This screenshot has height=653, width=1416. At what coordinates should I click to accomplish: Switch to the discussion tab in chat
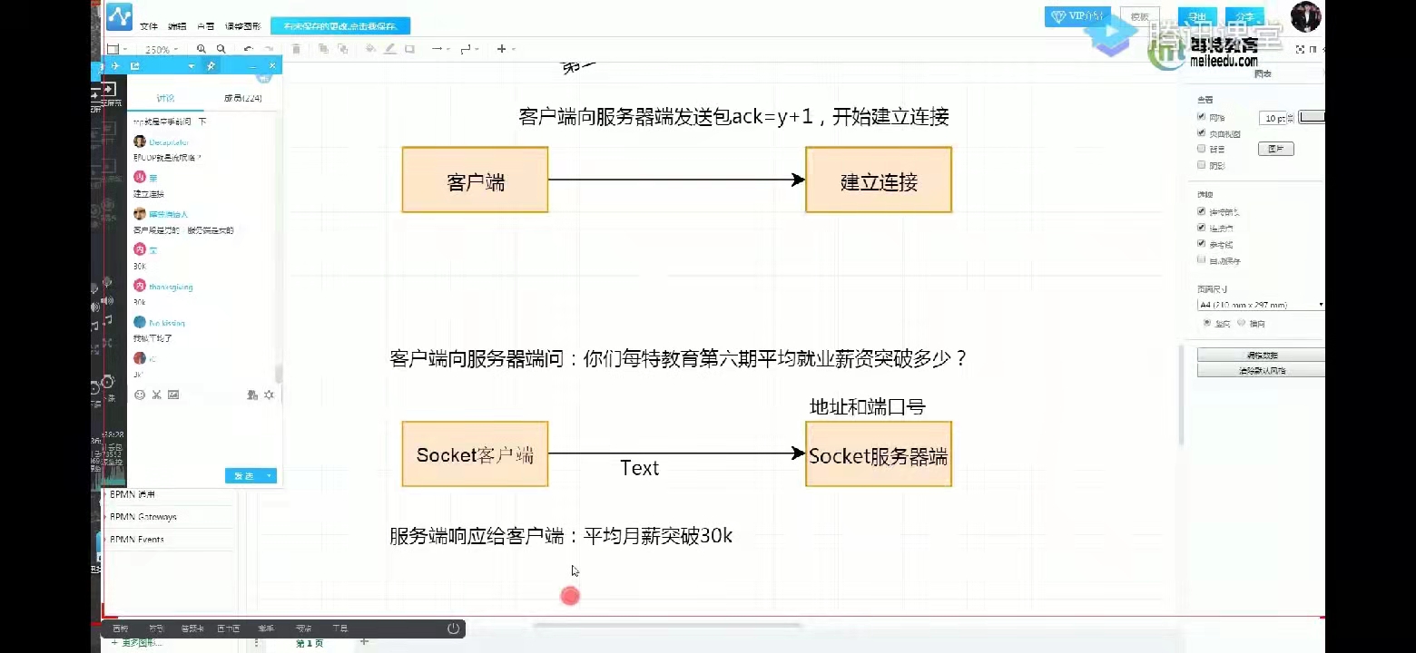pyautogui.click(x=165, y=98)
